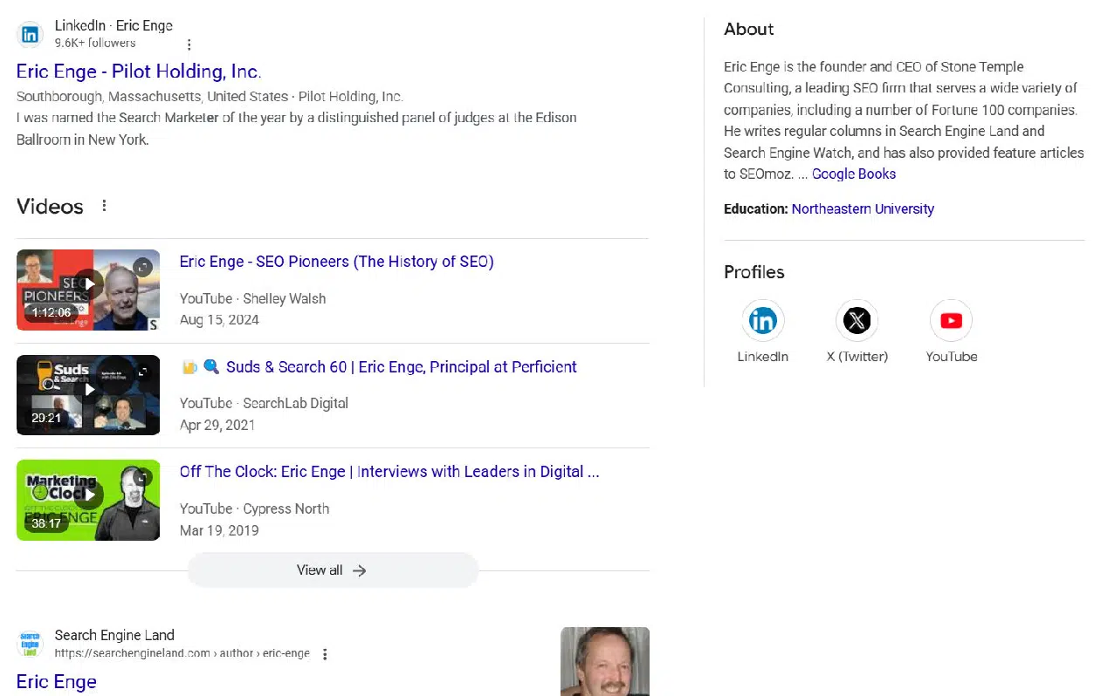Click the YouTube · SearchLab Digital source text
This screenshot has height=696, width=1094.
(x=264, y=403)
